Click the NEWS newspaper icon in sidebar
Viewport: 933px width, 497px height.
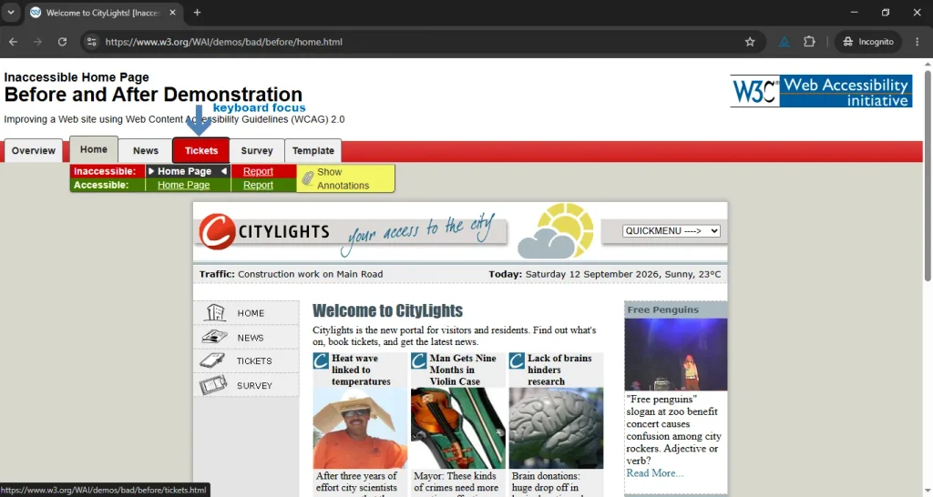(x=214, y=337)
